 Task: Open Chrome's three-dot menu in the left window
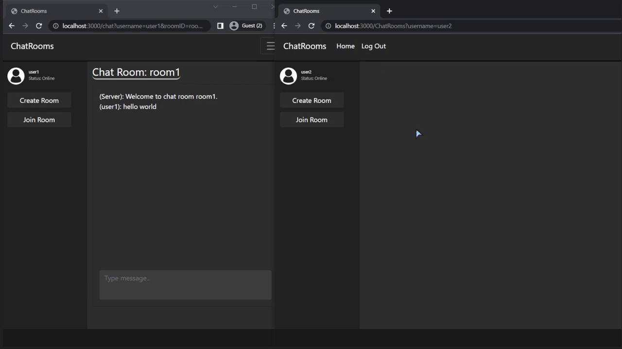[x=274, y=26]
